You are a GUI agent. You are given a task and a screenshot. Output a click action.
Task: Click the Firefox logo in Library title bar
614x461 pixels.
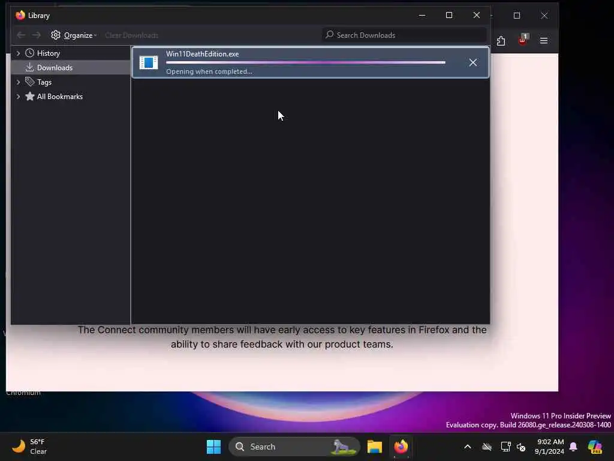[x=20, y=15]
